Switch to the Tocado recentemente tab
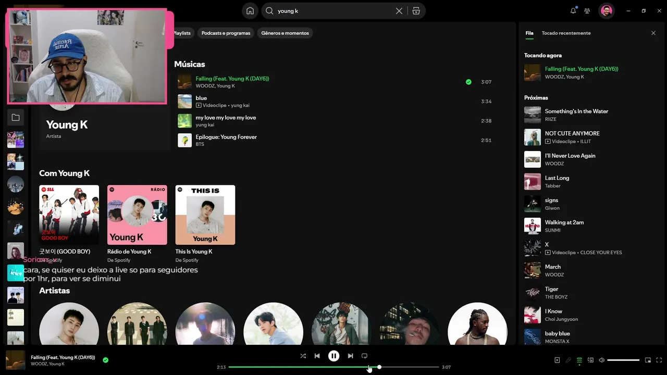667x375 pixels. tap(566, 33)
